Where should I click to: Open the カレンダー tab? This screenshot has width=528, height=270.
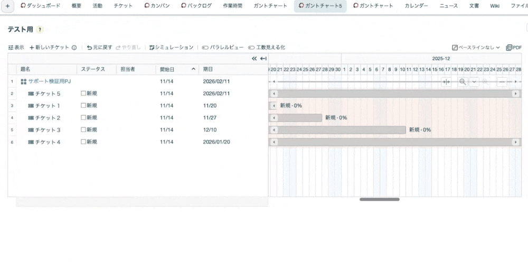pyautogui.click(x=416, y=6)
